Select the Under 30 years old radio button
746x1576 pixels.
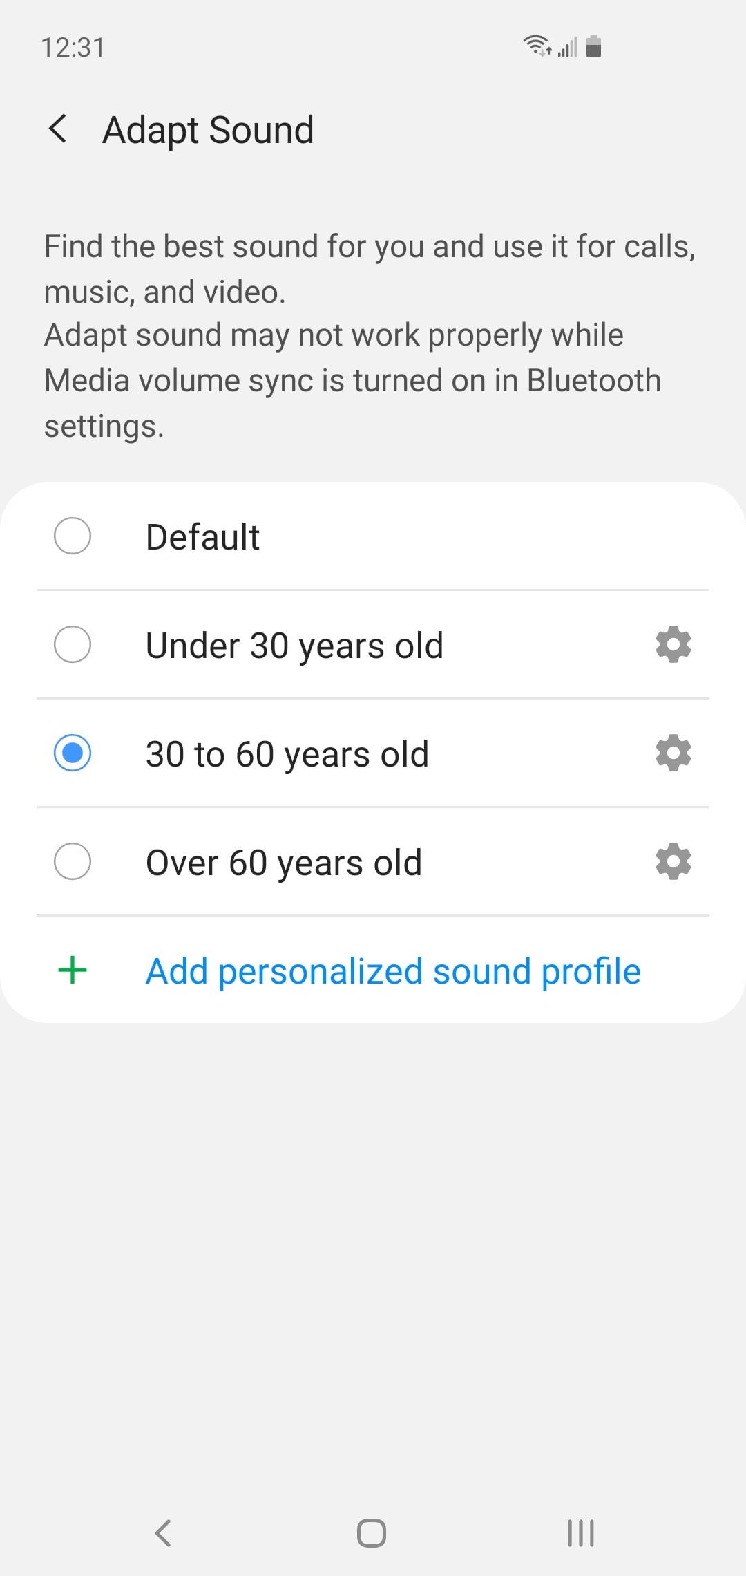coord(73,645)
